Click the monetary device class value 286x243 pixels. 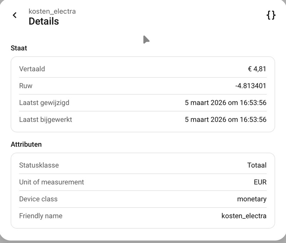coord(252,199)
